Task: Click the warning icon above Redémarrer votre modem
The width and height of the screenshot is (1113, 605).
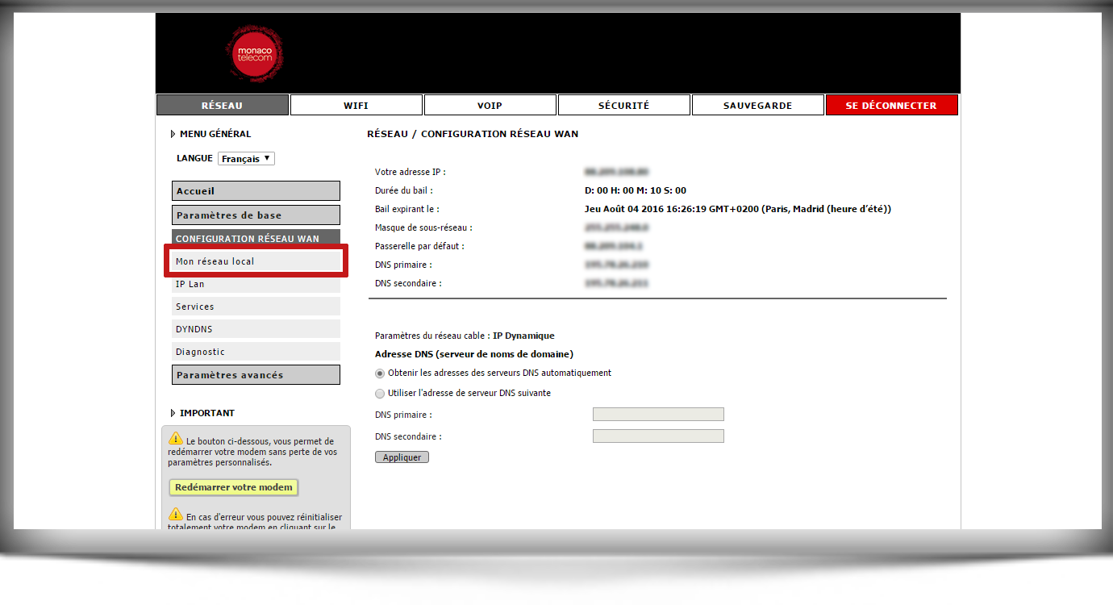Action: (176, 439)
